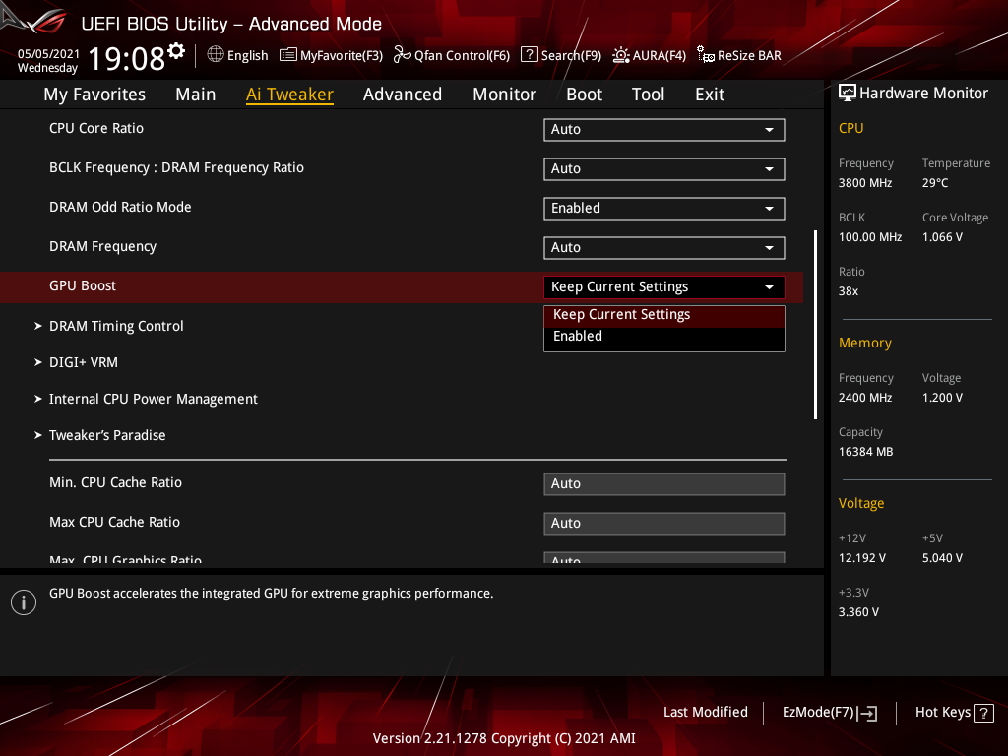Click the Hot Keys question icon
The width and height of the screenshot is (1008, 756).
pyautogui.click(x=983, y=713)
